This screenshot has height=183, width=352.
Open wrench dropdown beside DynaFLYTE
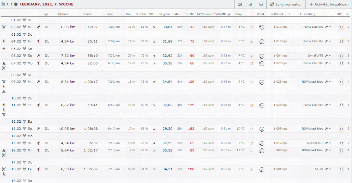pos(328,56)
